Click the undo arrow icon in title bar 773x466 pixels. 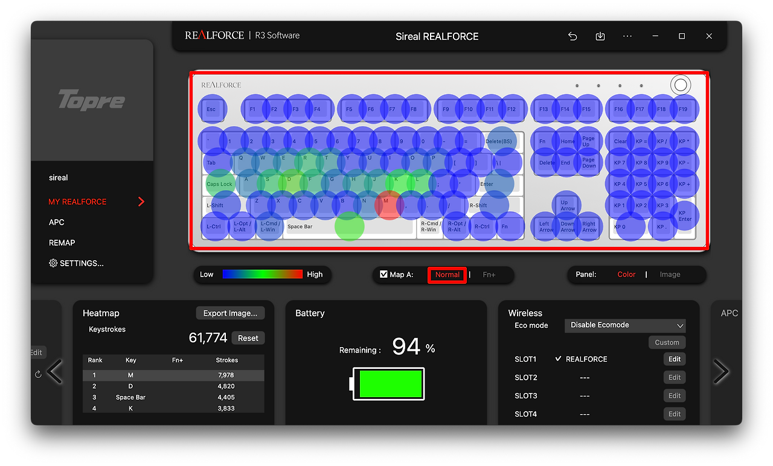click(573, 36)
